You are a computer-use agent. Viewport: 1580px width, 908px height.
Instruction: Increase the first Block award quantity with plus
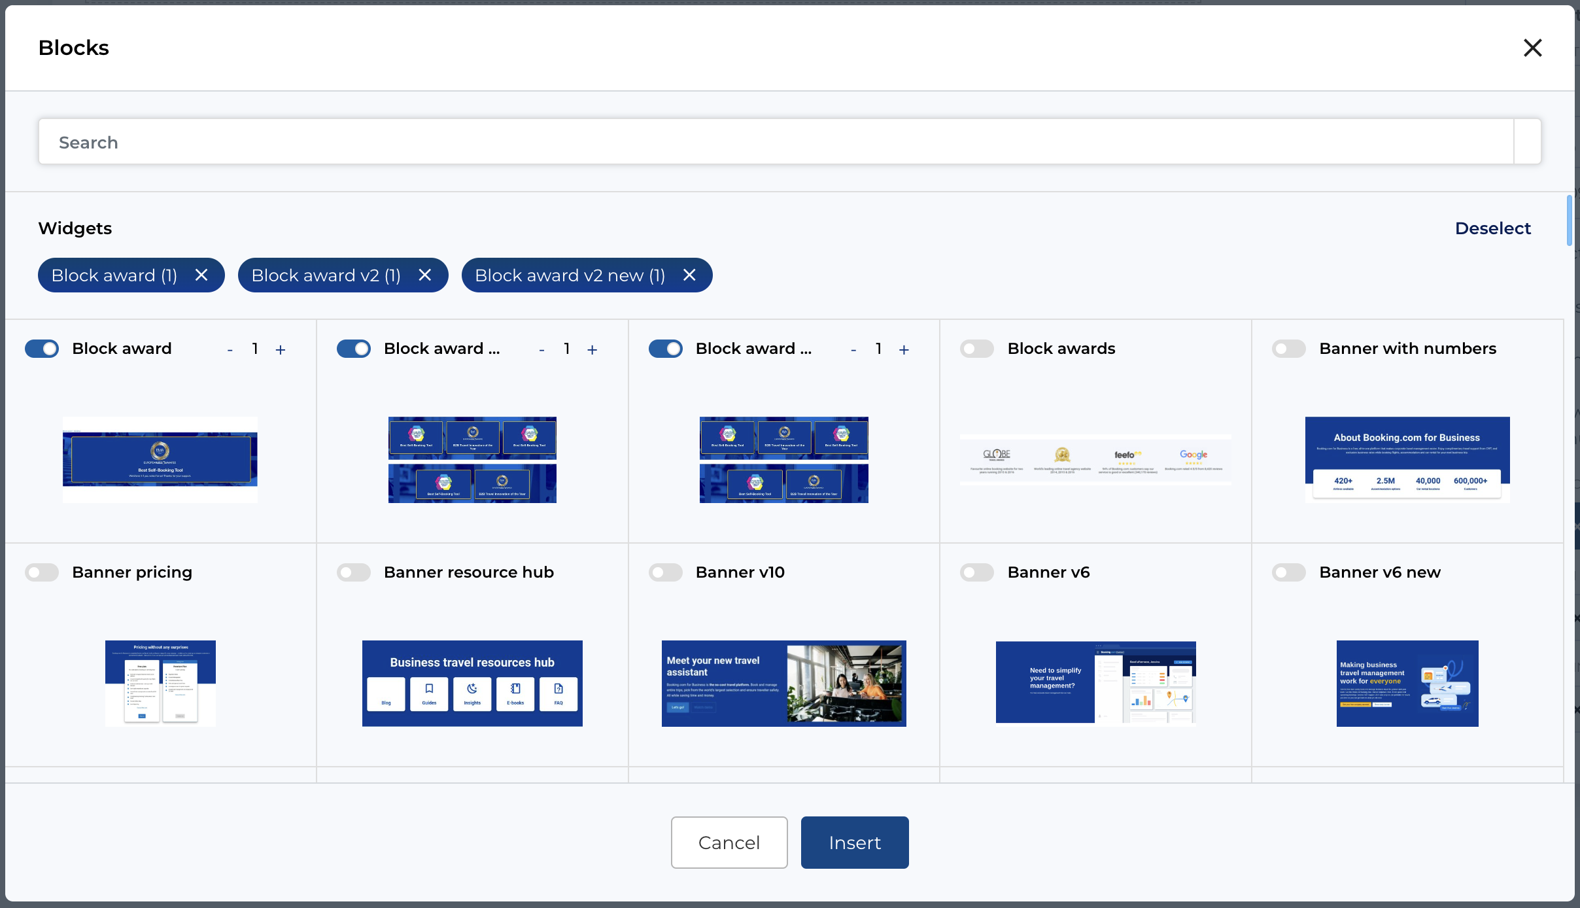(x=281, y=350)
